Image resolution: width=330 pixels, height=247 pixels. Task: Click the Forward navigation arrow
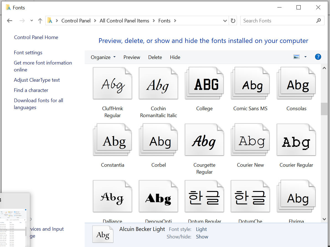[x=22, y=21]
